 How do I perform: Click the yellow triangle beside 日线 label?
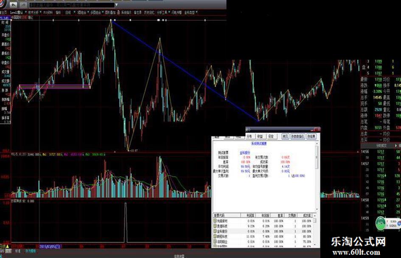7,247
